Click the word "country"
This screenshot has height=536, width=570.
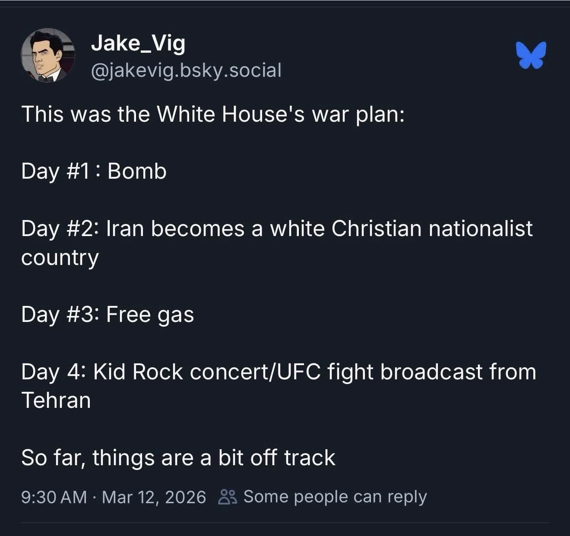pos(60,258)
